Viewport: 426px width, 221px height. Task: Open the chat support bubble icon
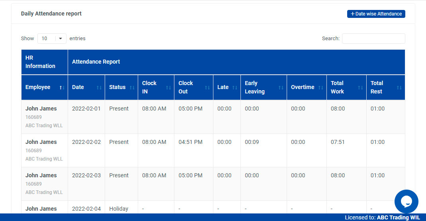click(406, 202)
